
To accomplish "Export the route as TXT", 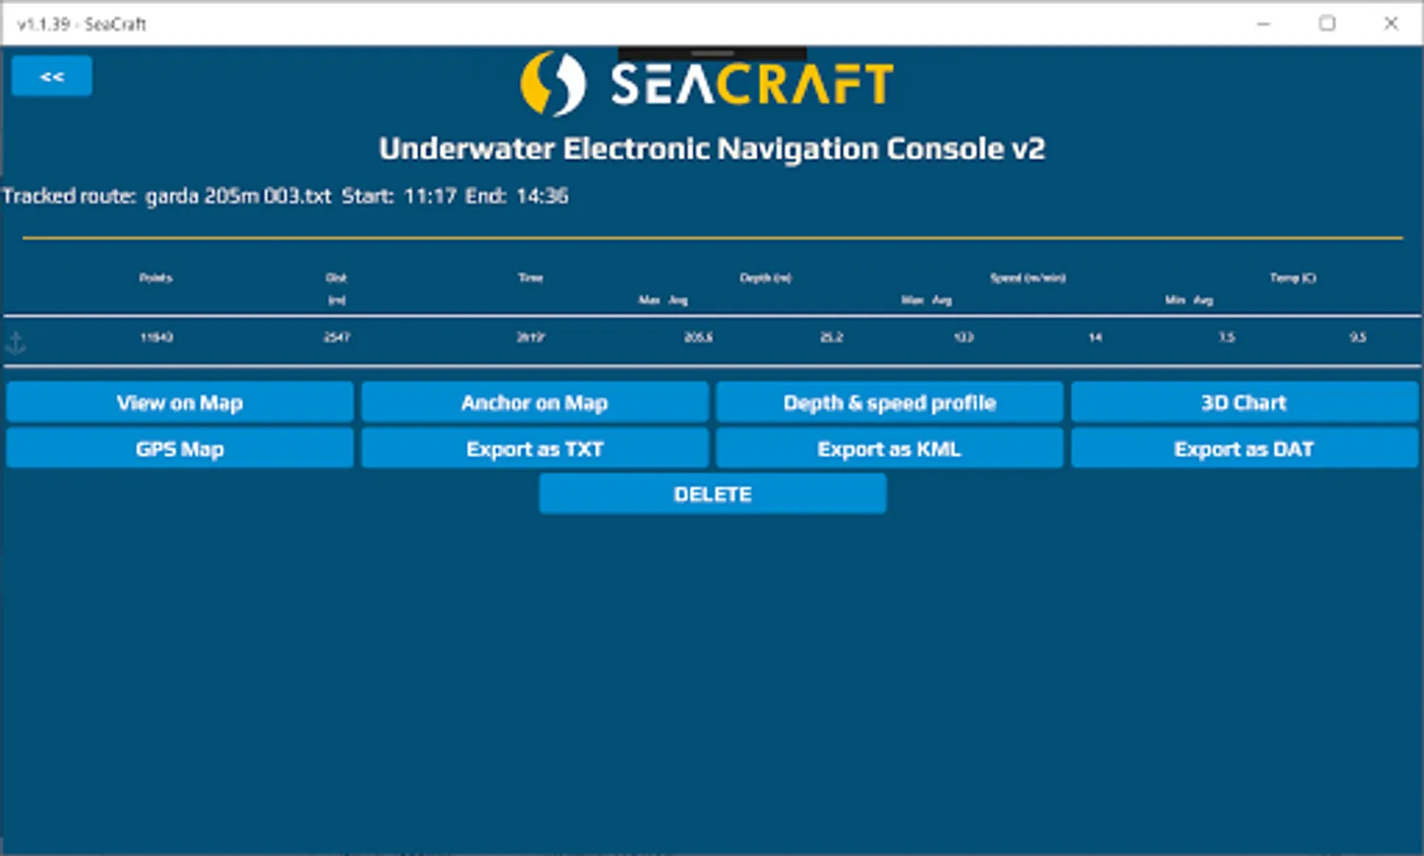I will 534,448.
